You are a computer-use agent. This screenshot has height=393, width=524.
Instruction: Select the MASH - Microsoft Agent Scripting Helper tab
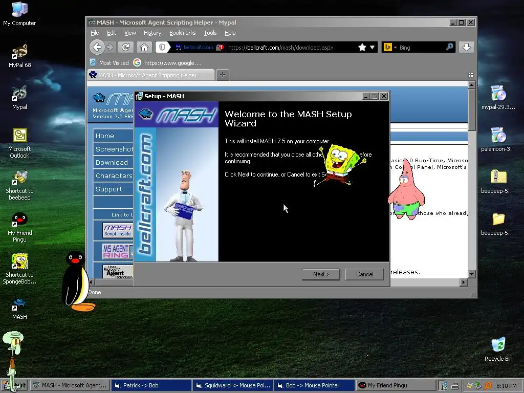coord(151,75)
